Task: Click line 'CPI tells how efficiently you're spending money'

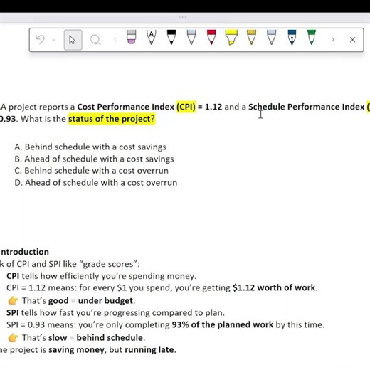Action: (102, 276)
